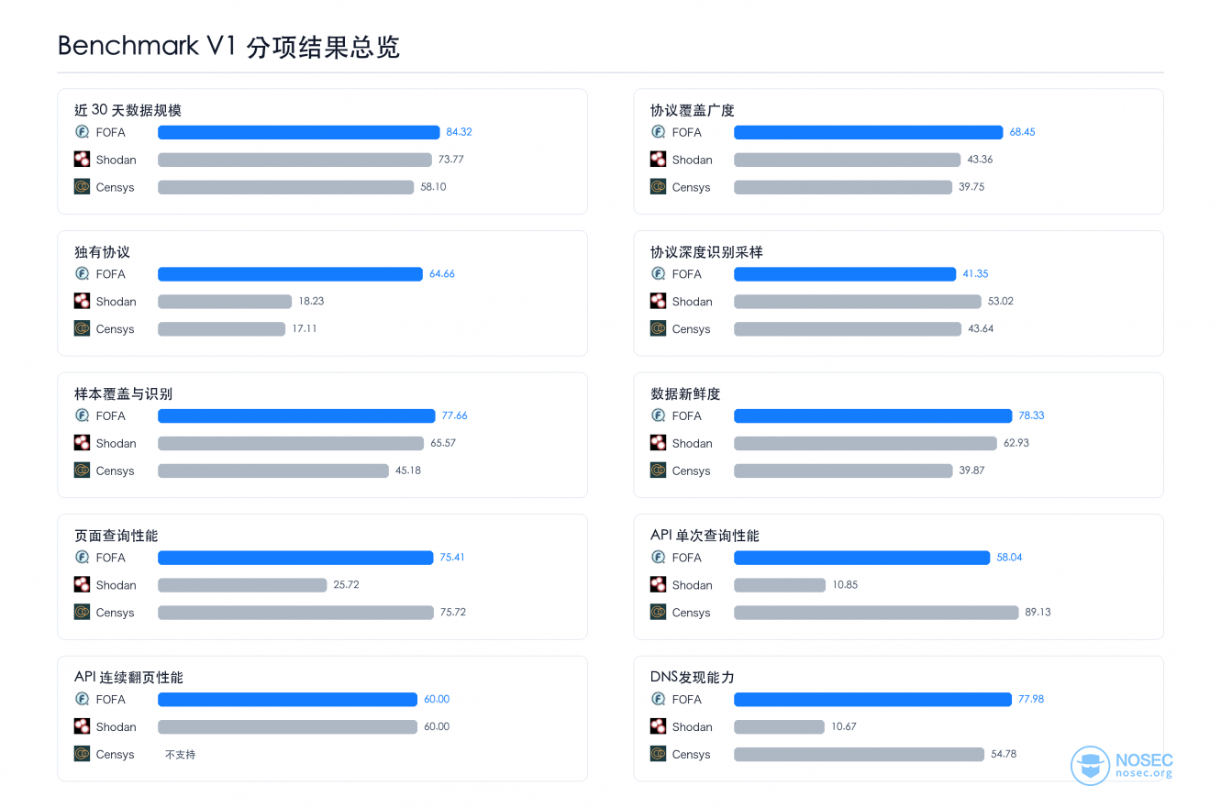
Task: Click the Shodan short bar in DNS发现能力
Action: pos(779,726)
